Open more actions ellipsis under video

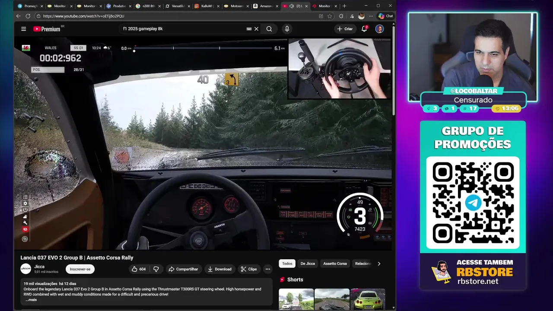(268, 269)
